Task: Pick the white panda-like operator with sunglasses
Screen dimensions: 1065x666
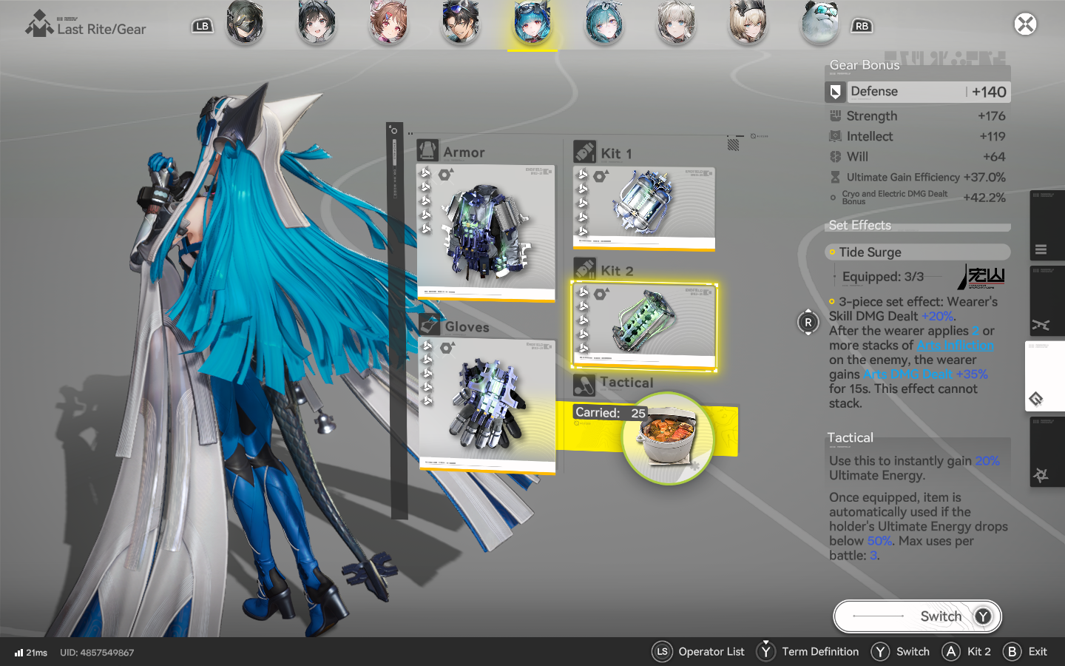Action: pos(820,22)
